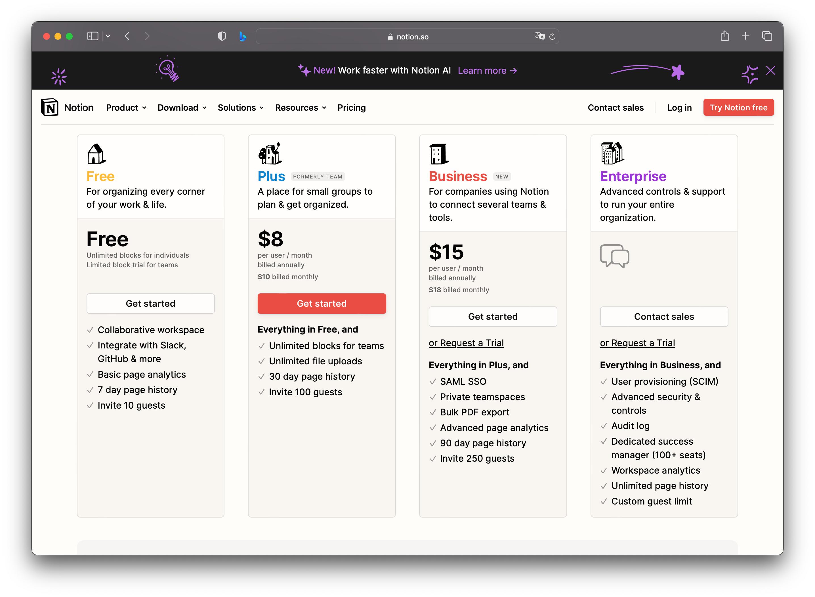
Task: Click the lightbulb illustration in banner
Action: point(168,69)
